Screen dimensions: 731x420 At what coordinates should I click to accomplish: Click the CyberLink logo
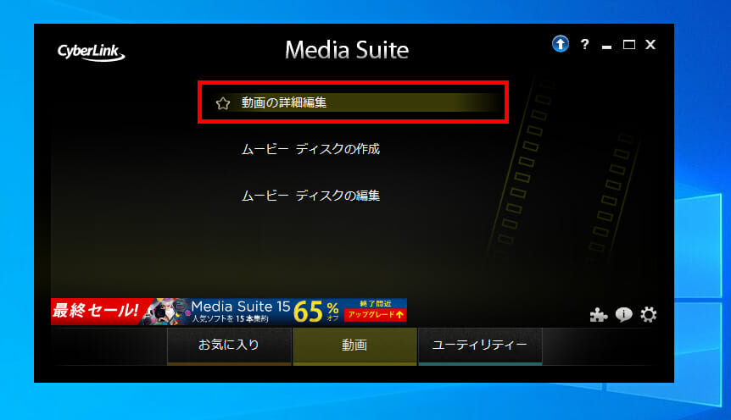click(91, 52)
